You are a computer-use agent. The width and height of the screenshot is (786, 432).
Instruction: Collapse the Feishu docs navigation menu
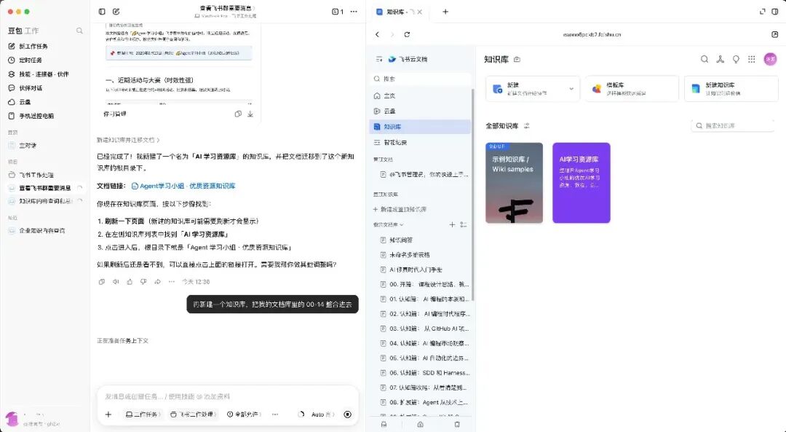(x=379, y=59)
